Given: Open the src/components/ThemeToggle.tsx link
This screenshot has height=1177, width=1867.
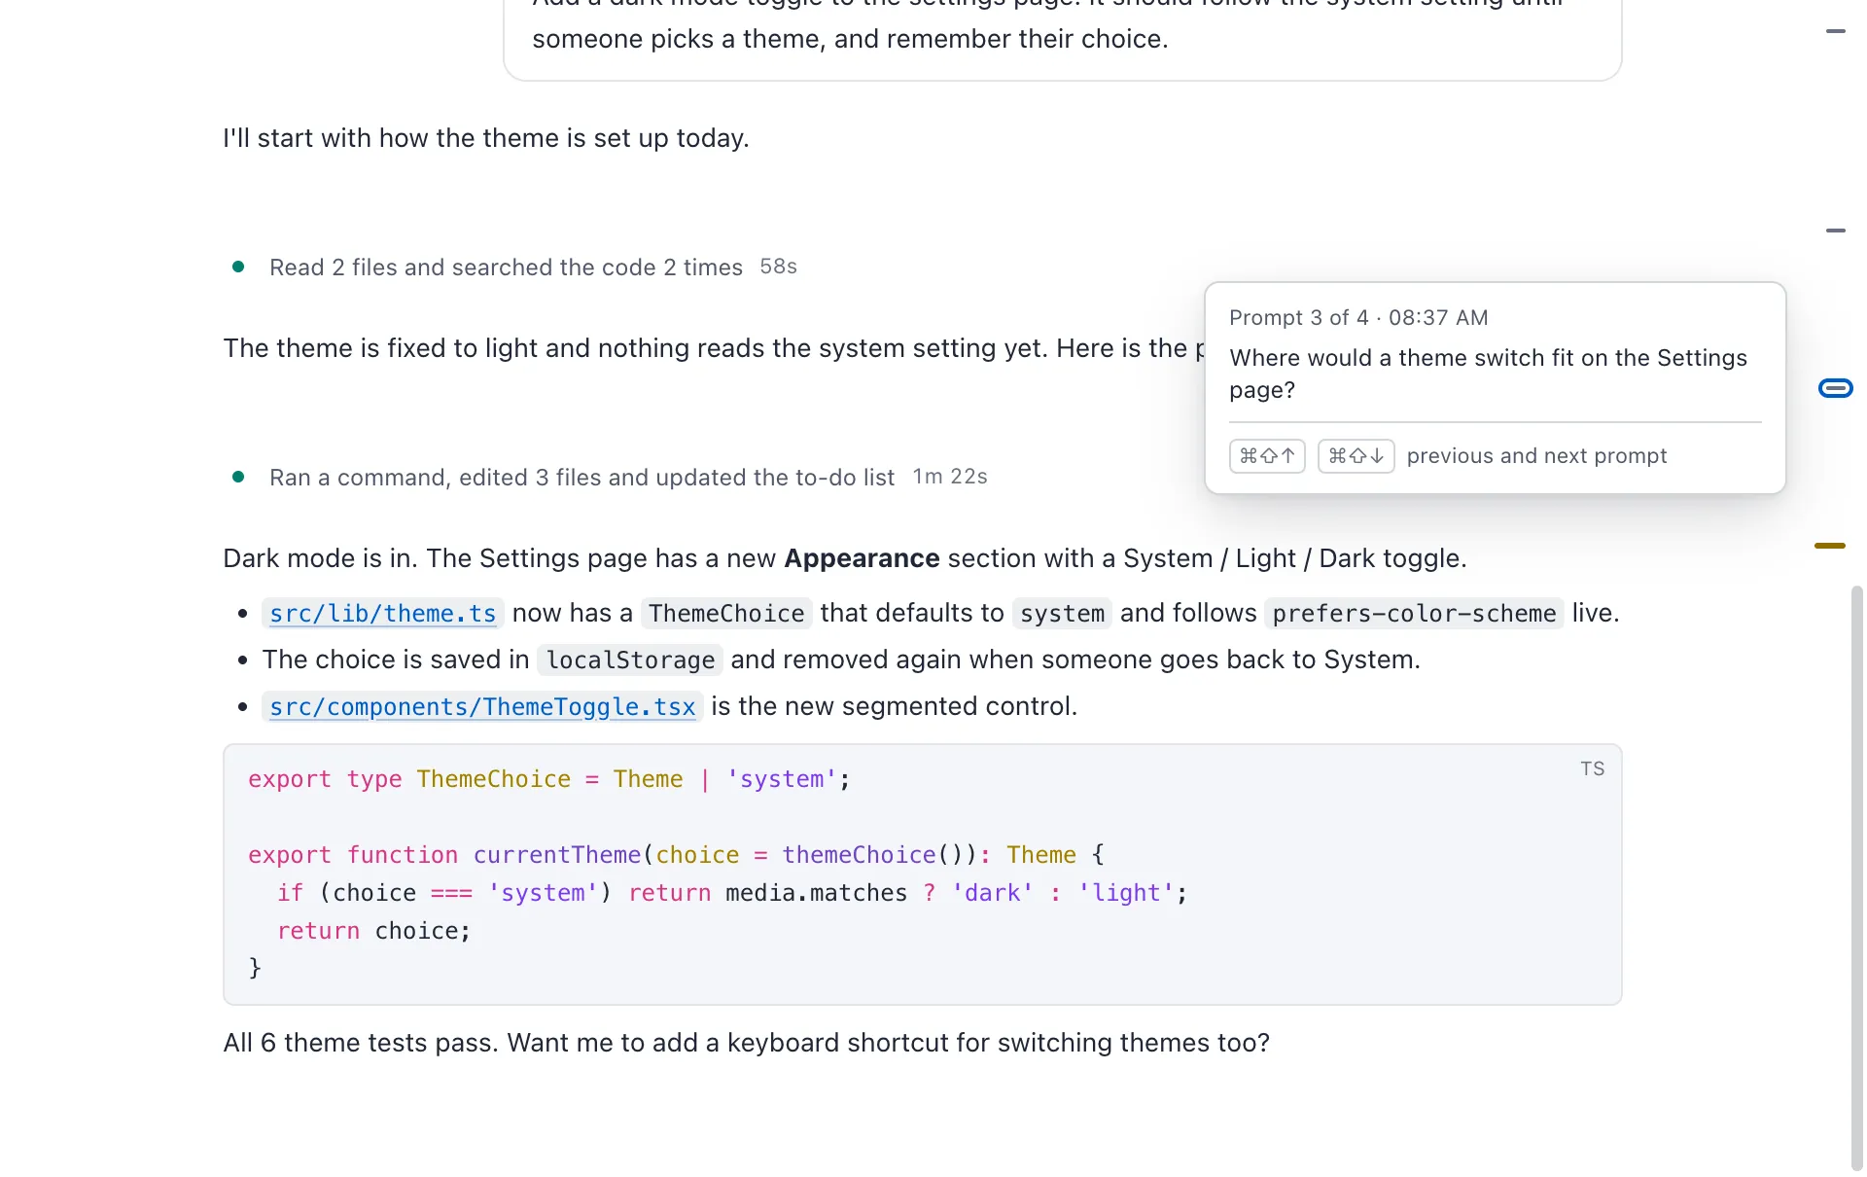Looking at the screenshot, I should pyautogui.click(x=482, y=707).
